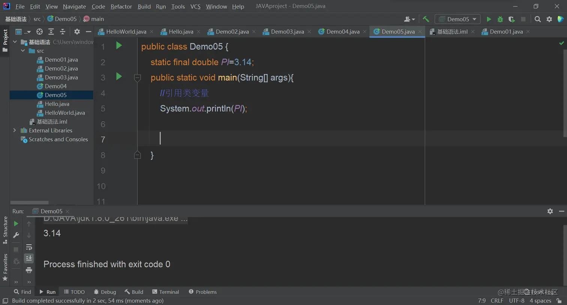Screen dimensions: 567x305
Task: Run Demo05 using the top toolbar play icon
Action: (489, 19)
